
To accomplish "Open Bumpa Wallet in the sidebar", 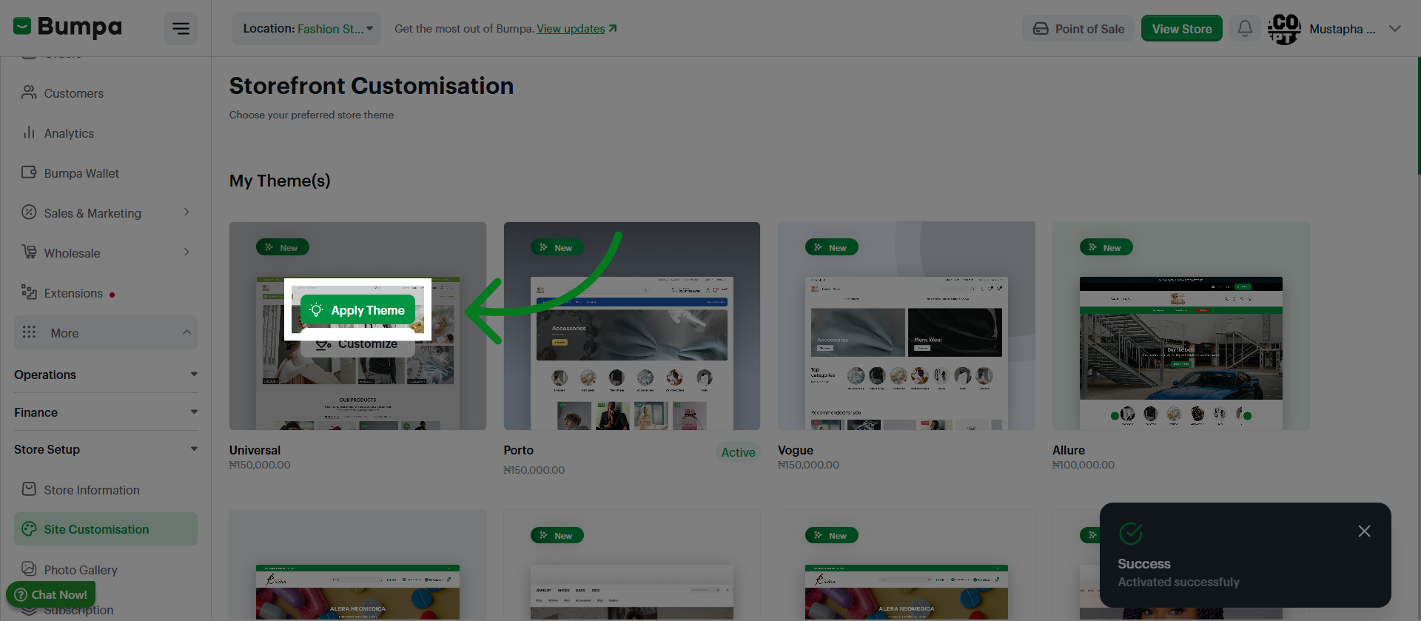I will 81,173.
